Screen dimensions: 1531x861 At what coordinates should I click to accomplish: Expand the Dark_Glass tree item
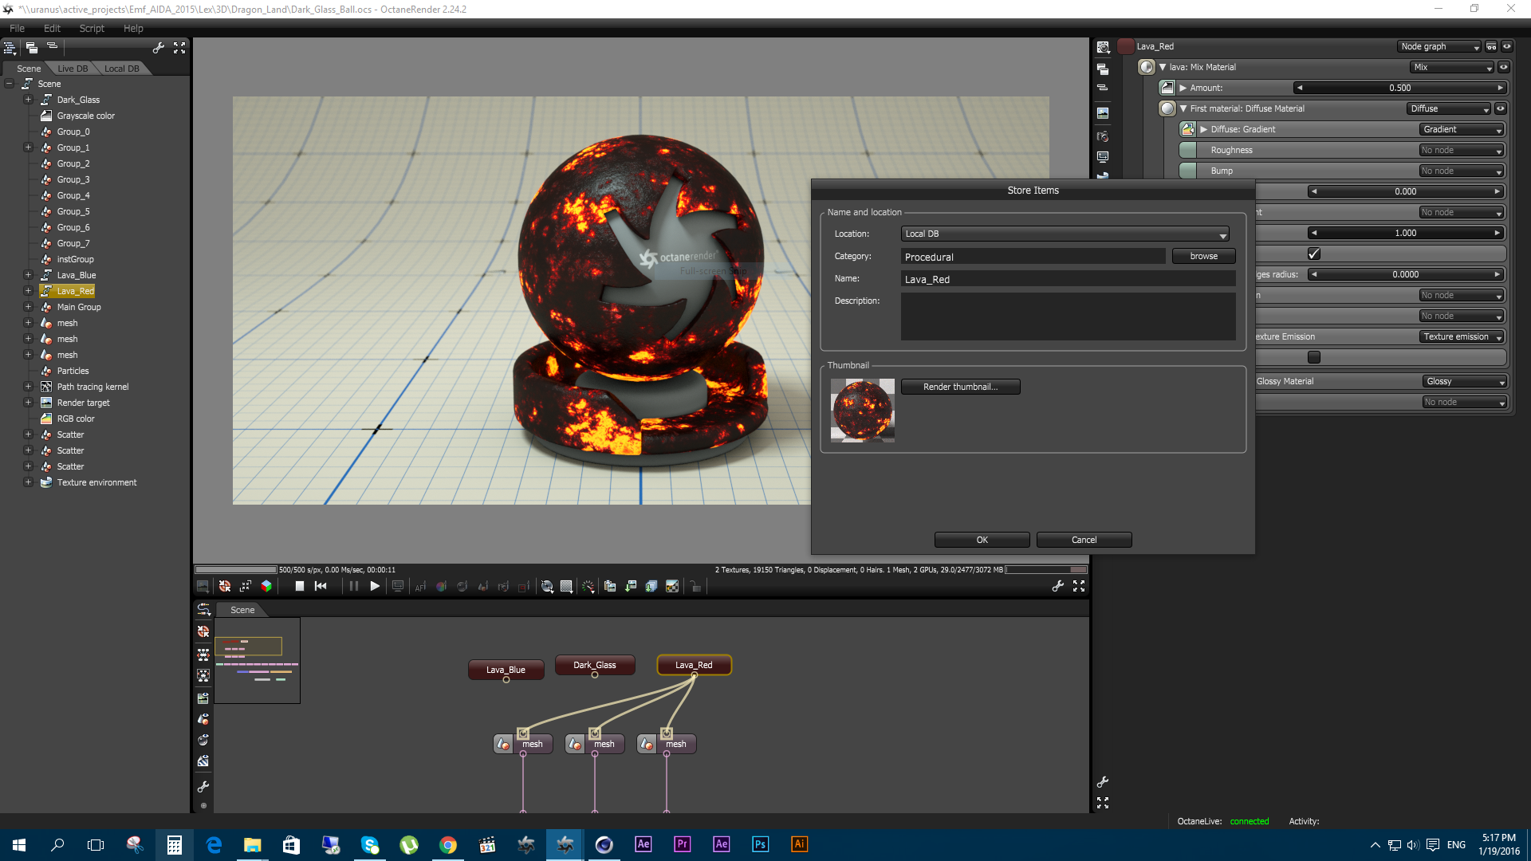coord(28,100)
